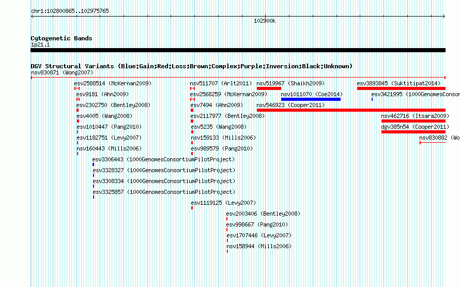Click esv989579 (Pang2010) label
The height and width of the screenshot is (287, 460).
pos(222,148)
